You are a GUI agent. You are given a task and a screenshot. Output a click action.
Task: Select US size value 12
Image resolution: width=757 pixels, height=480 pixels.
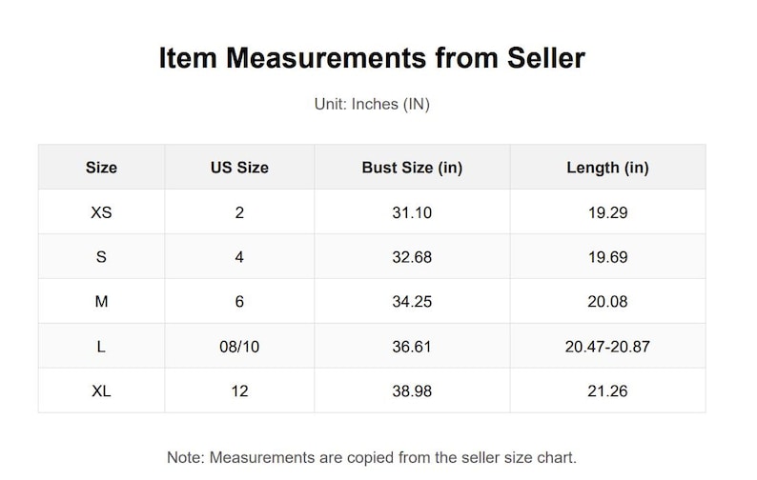pyautogui.click(x=239, y=390)
